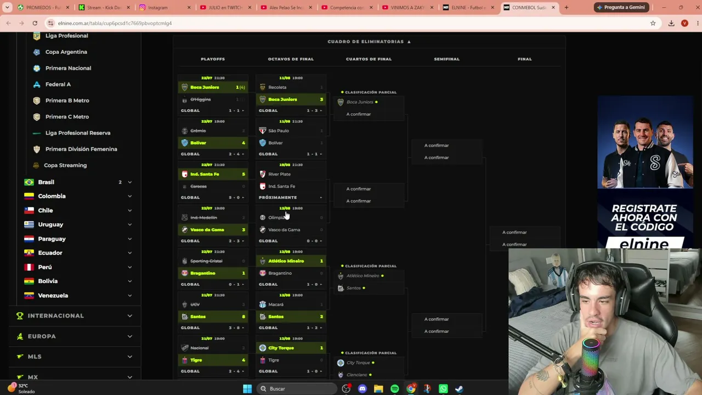This screenshot has width=702, height=395.
Task: Open File Explorer from the taskbar
Action: [x=378, y=388]
